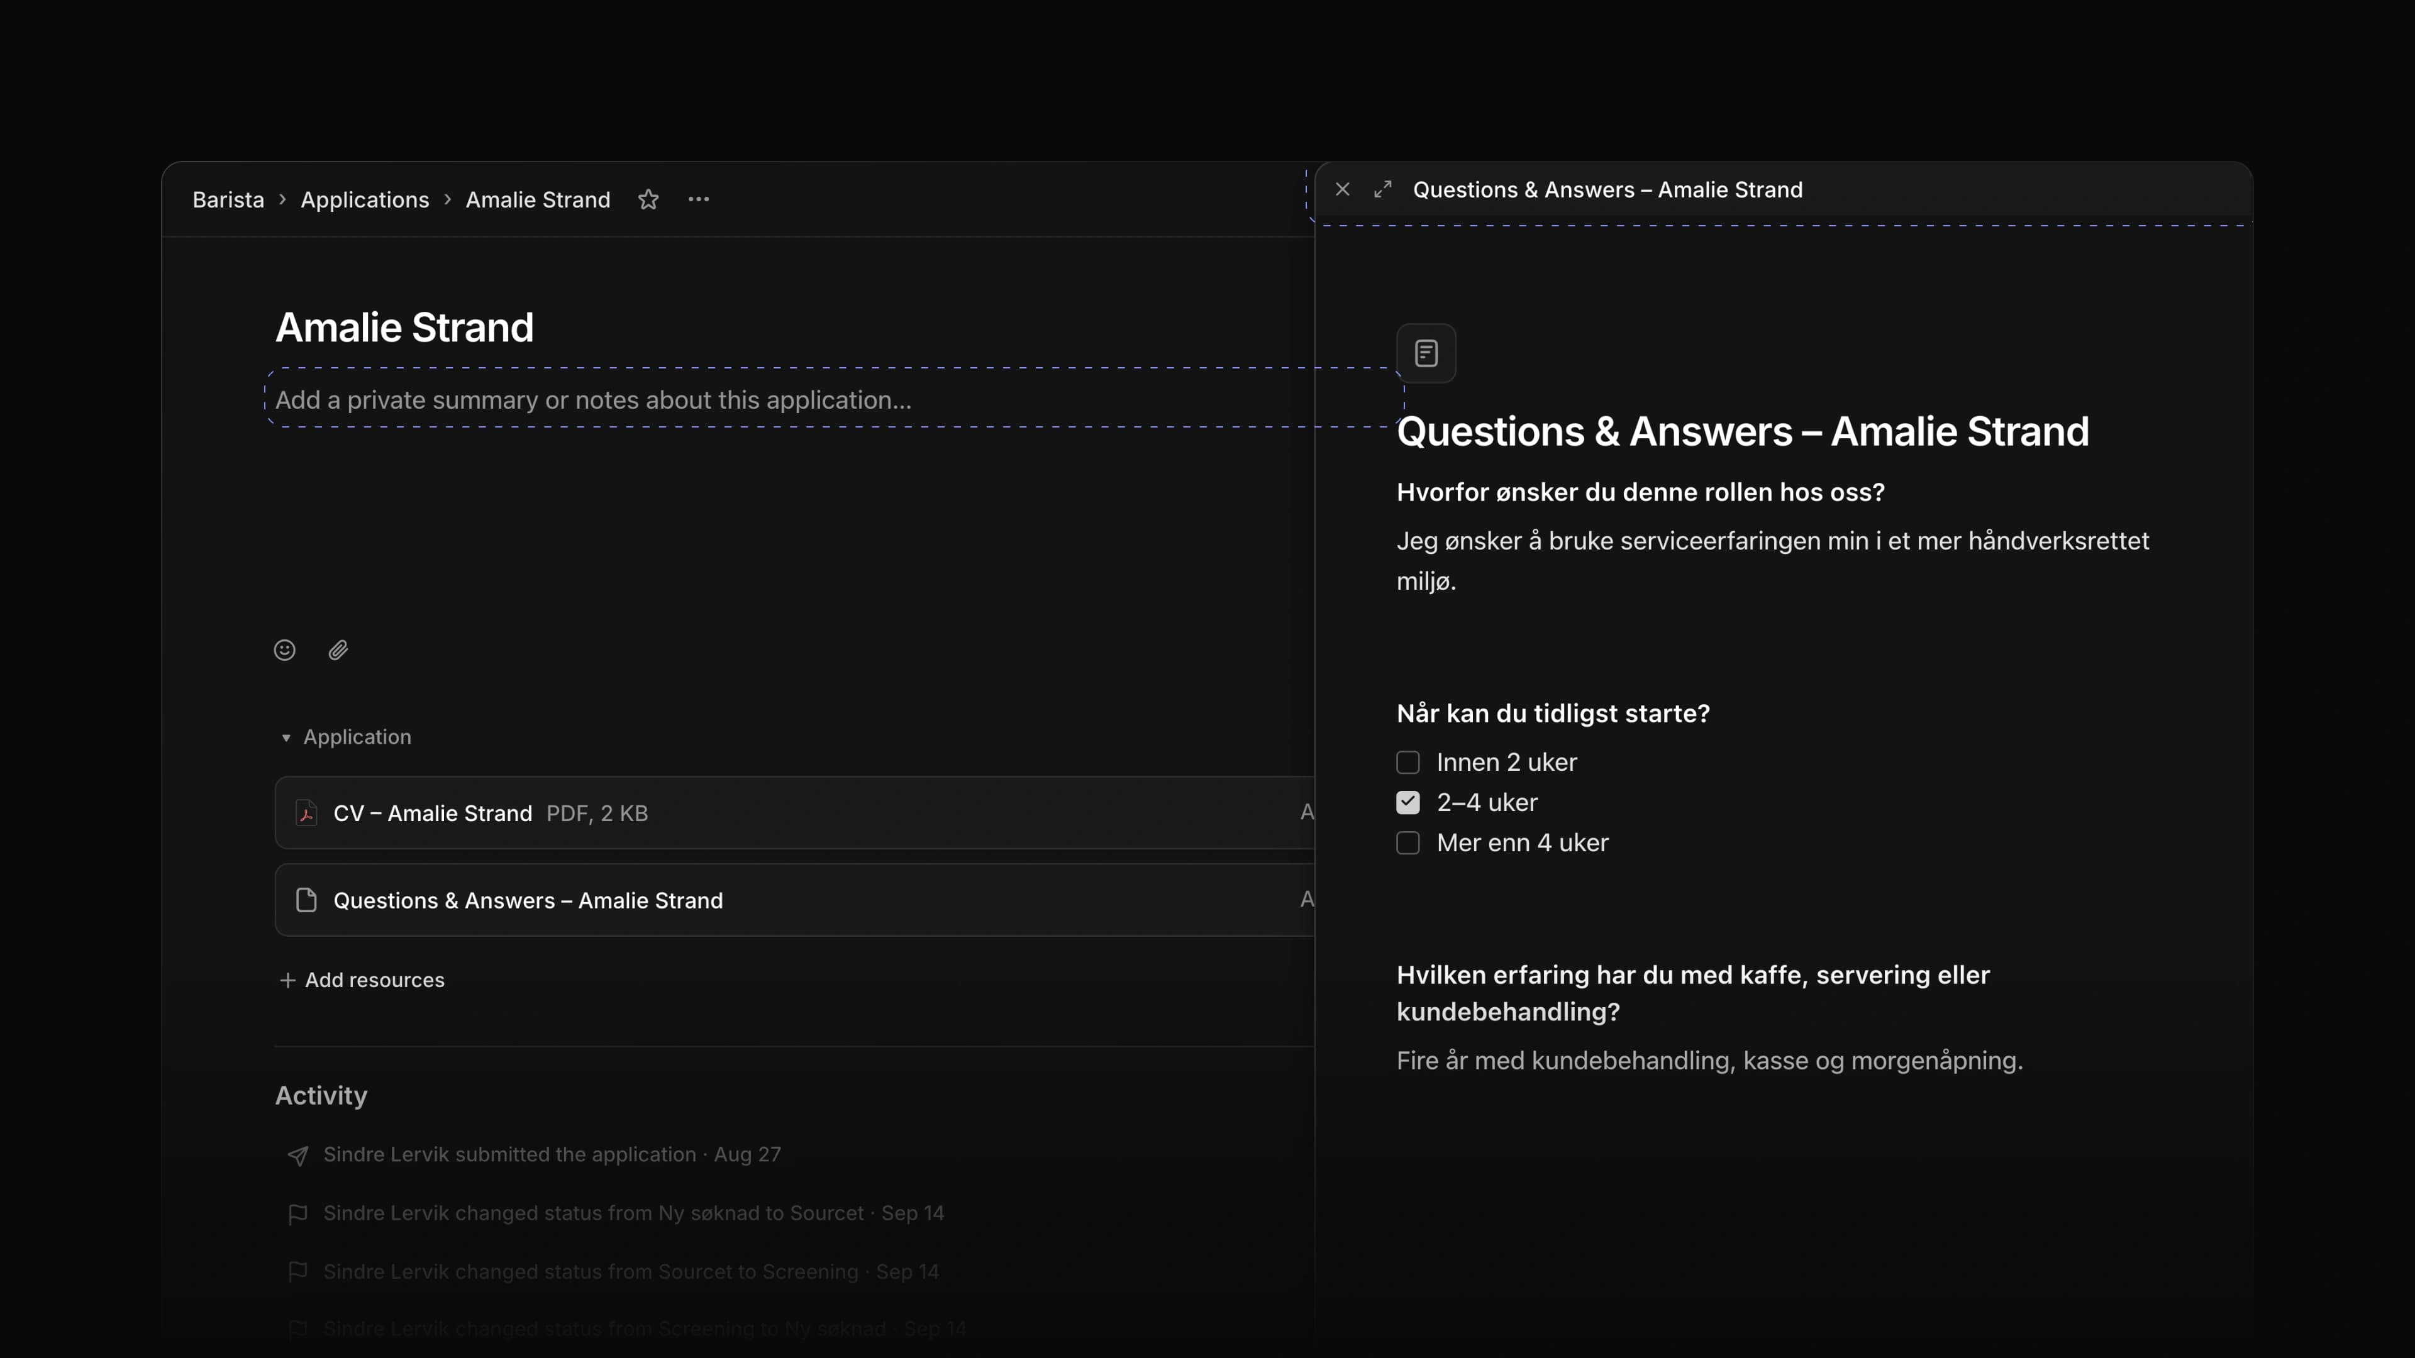Click the PDF icon on the CV row
This screenshot has height=1358, width=2415.
pos(306,812)
